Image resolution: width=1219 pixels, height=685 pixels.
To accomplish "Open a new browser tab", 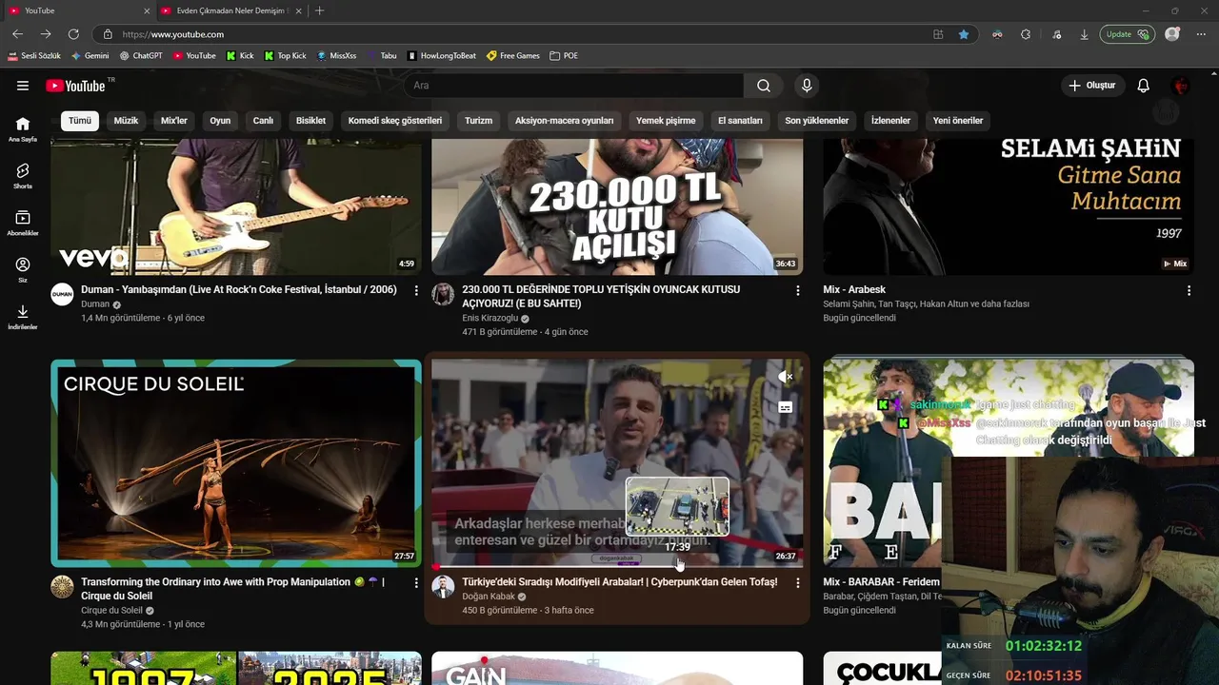I will (x=319, y=10).
